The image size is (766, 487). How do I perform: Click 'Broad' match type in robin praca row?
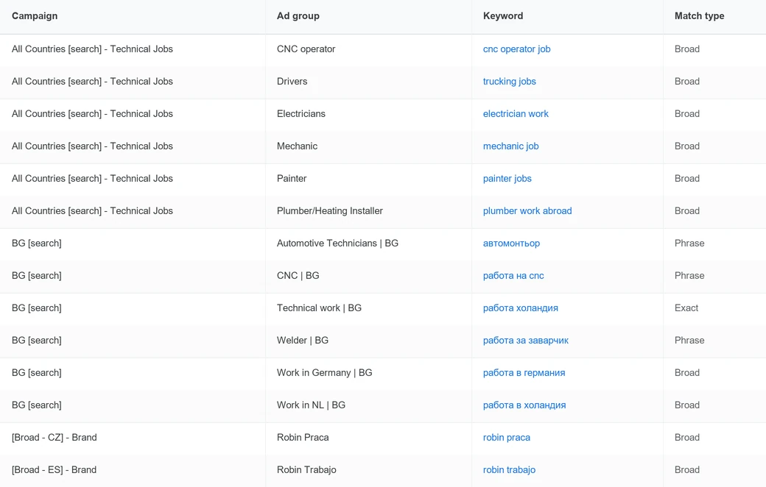click(687, 437)
